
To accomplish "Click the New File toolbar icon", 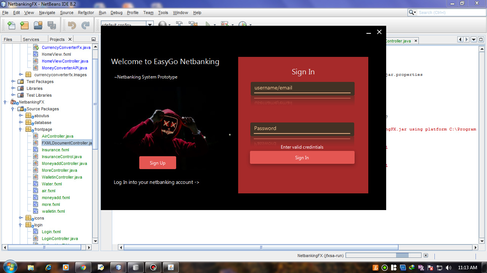I will (x=11, y=25).
